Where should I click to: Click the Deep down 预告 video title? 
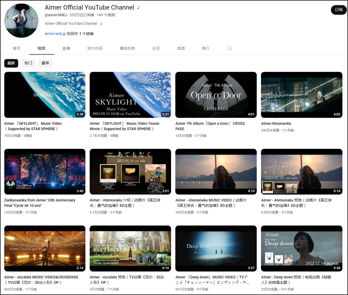(296, 280)
